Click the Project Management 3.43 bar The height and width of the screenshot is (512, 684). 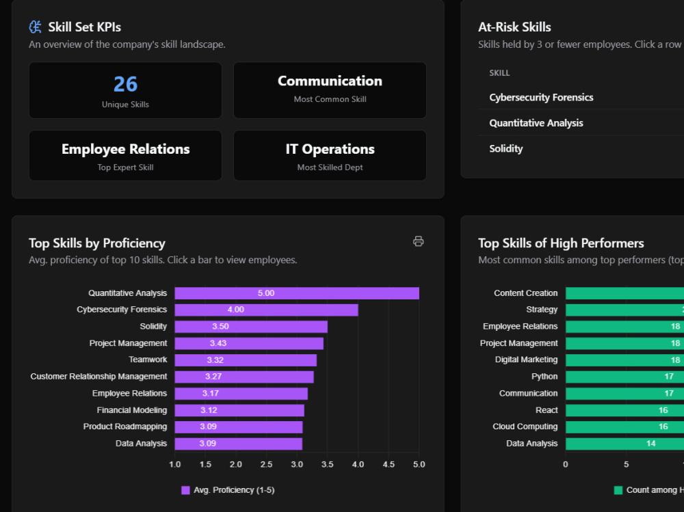pyautogui.click(x=249, y=343)
